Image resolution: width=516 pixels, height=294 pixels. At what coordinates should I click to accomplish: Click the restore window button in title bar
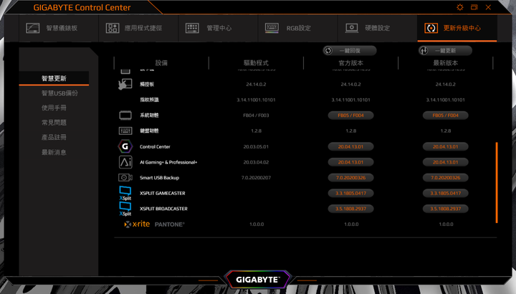(474, 7)
